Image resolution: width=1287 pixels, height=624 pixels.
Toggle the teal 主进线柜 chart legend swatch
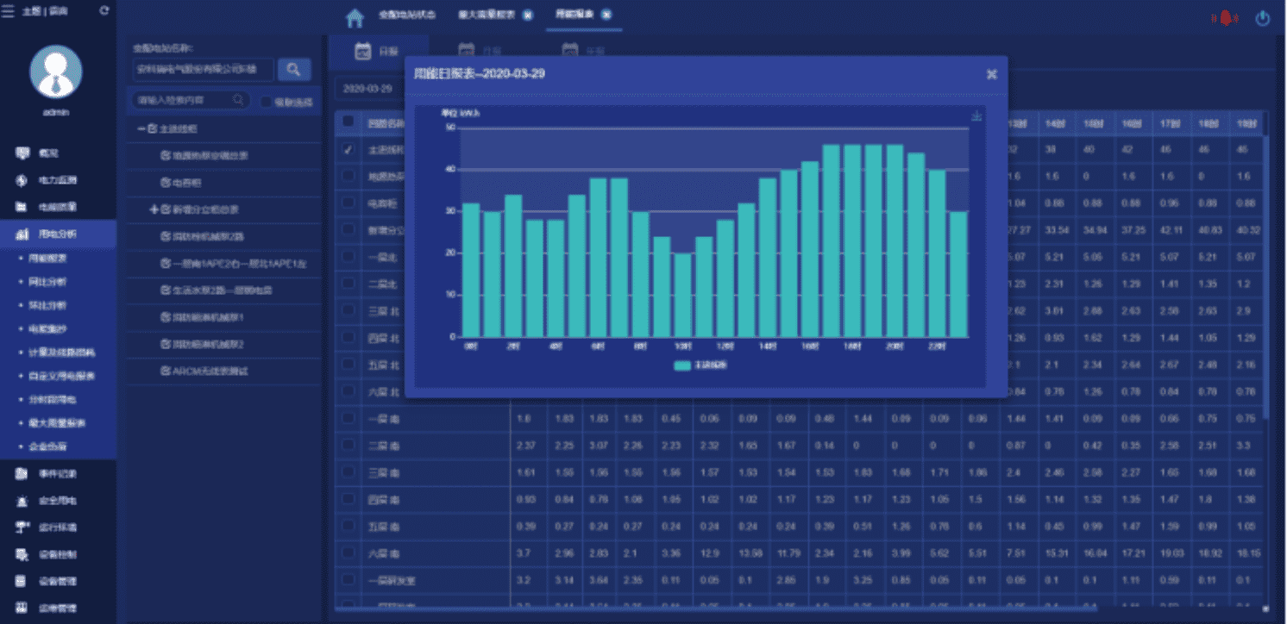[682, 365]
